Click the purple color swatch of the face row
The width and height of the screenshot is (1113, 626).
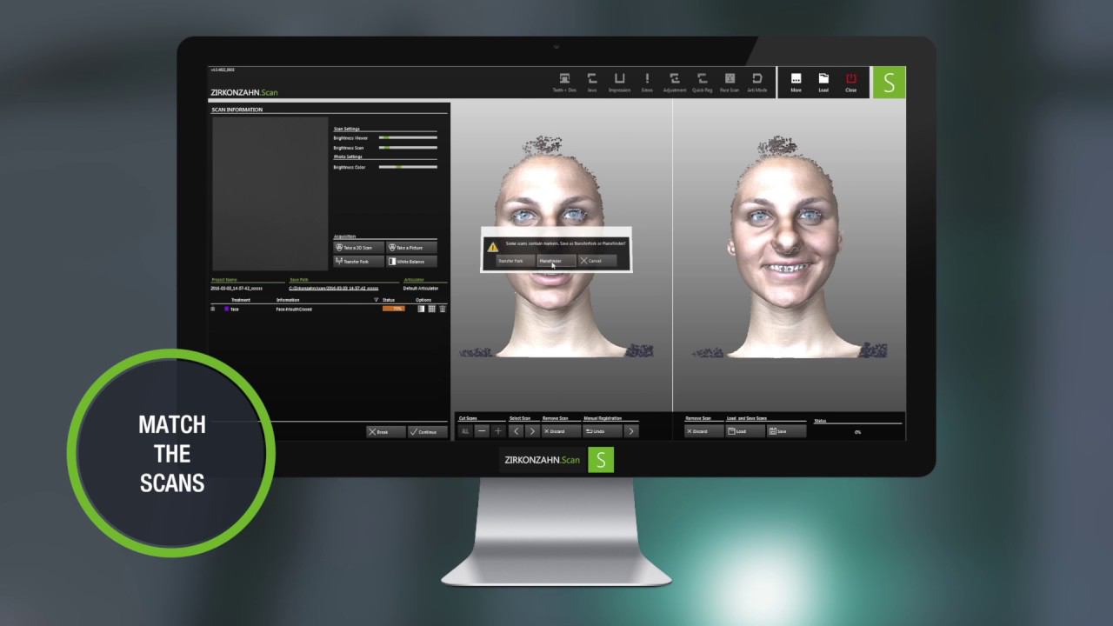pyautogui.click(x=227, y=309)
